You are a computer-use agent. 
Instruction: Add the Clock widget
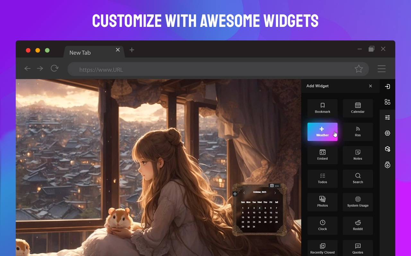tap(322, 225)
